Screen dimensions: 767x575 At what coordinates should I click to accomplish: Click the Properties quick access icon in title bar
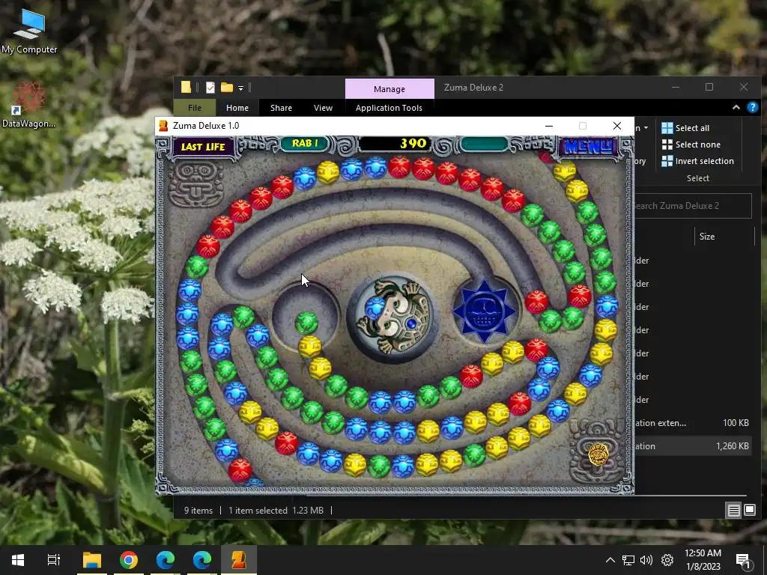[210, 88]
